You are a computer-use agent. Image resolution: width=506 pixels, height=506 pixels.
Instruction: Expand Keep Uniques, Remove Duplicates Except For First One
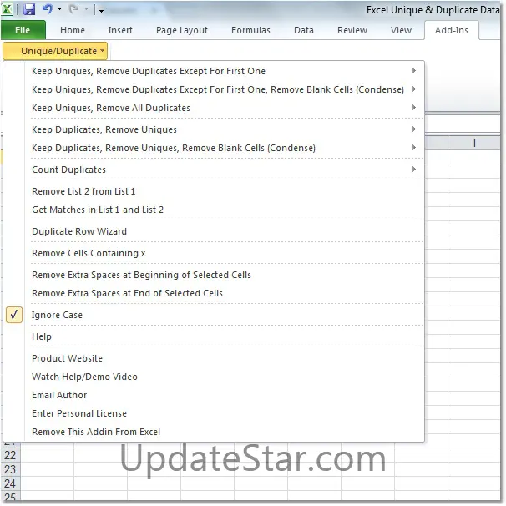pos(225,71)
